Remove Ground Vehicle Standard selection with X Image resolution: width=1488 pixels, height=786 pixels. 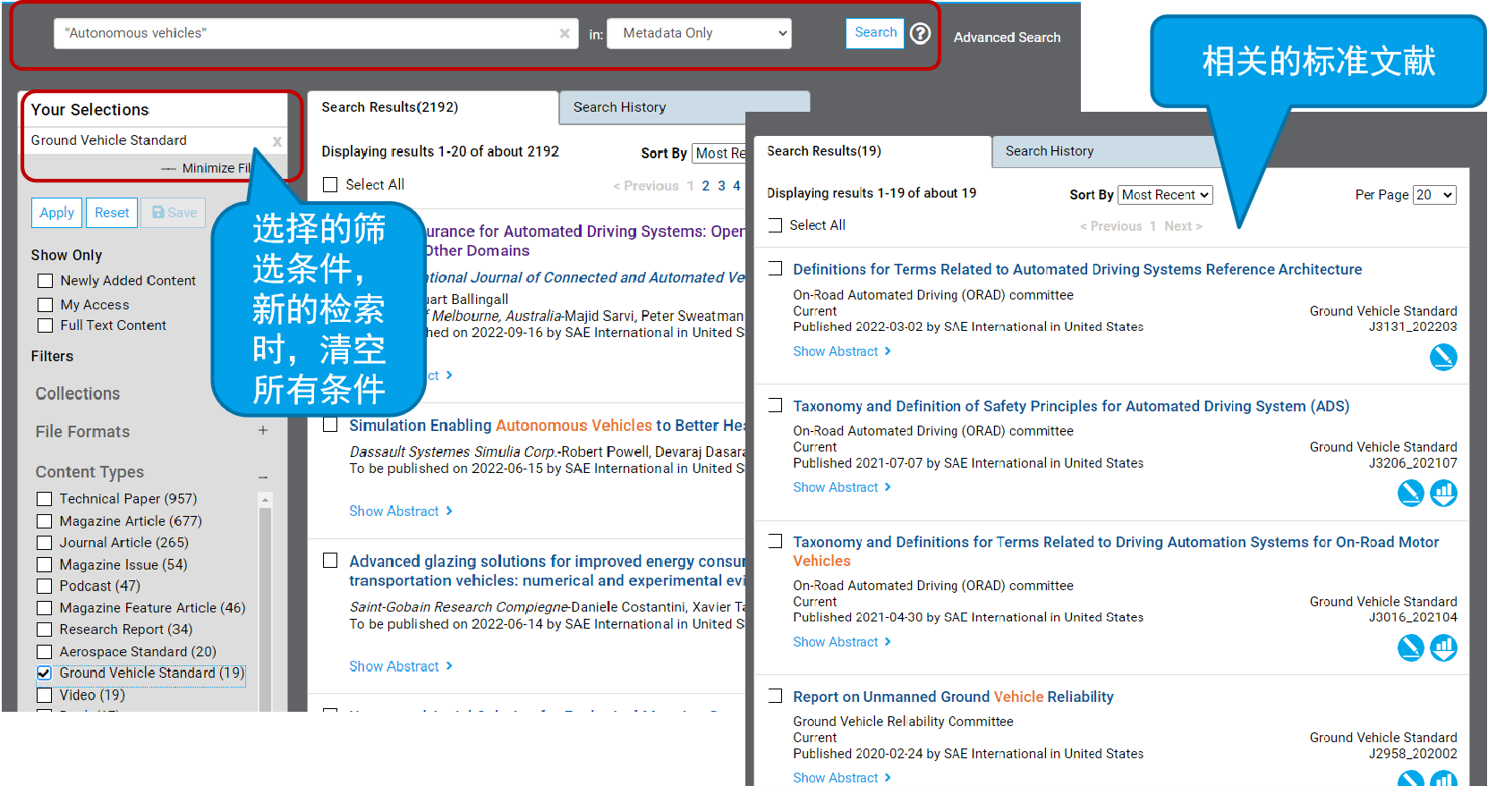click(277, 141)
